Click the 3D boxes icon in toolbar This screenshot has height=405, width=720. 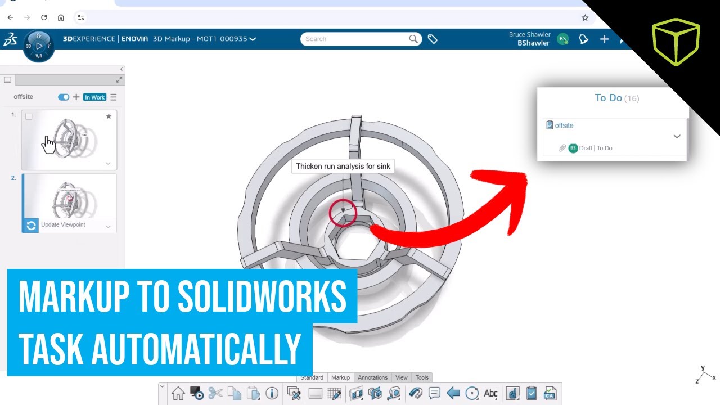375,393
